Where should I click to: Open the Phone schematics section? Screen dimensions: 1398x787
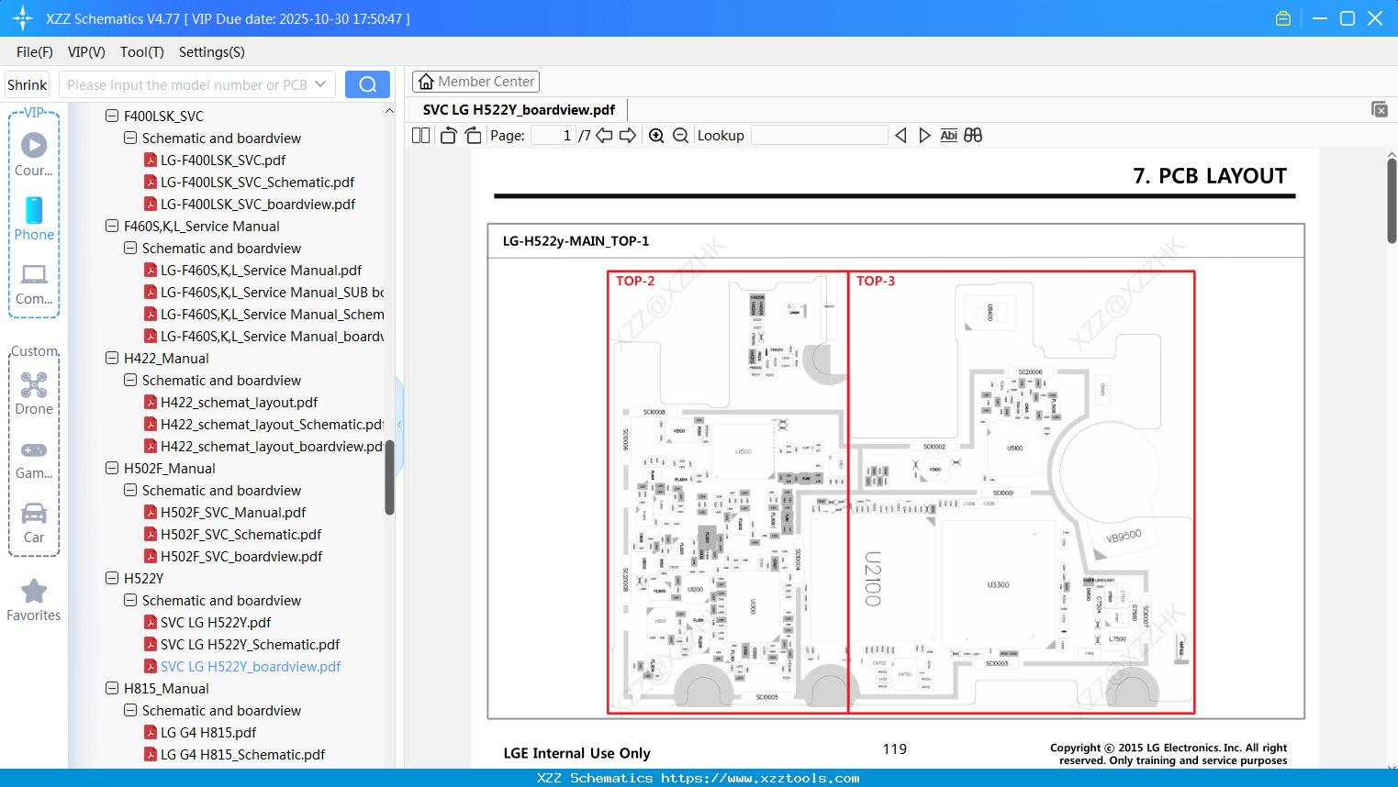pyautogui.click(x=33, y=220)
